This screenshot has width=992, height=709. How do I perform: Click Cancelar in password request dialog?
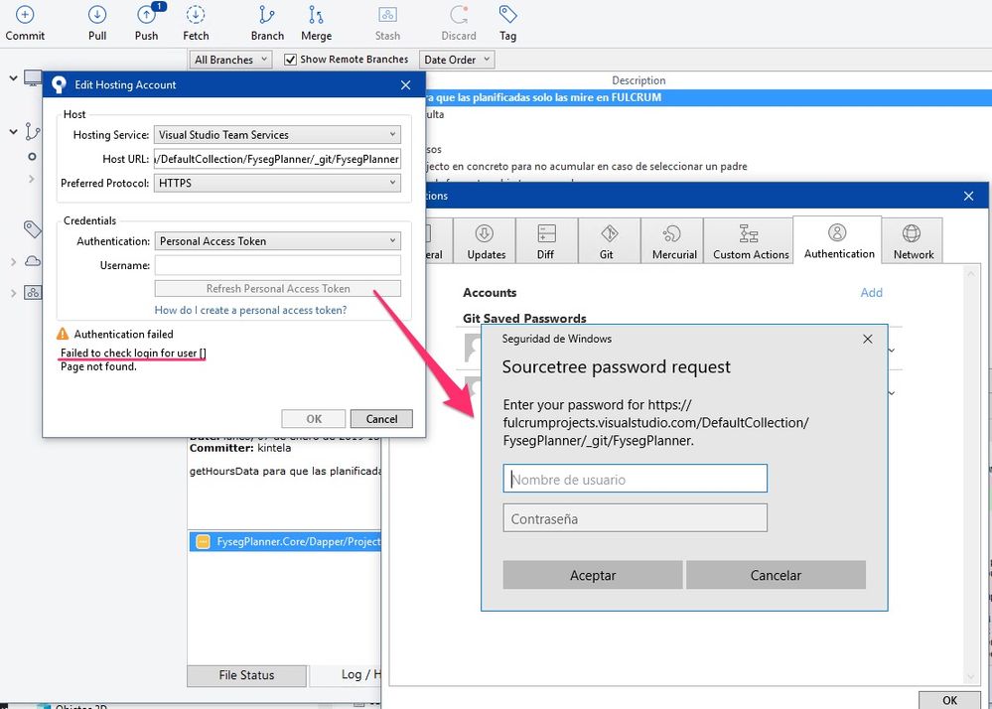coord(776,575)
